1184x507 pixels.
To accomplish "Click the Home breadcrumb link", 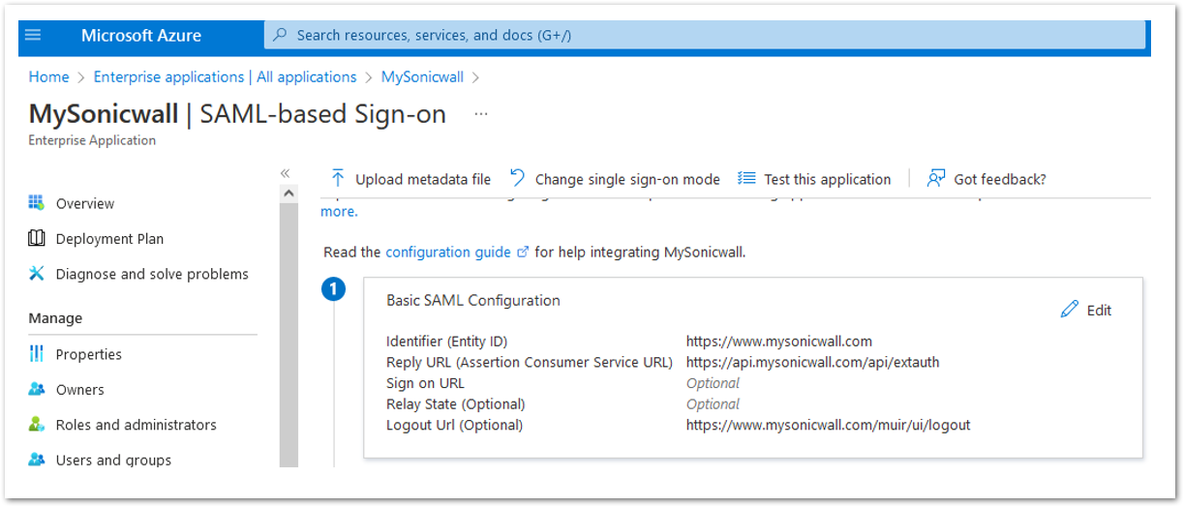I will click(48, 76).
